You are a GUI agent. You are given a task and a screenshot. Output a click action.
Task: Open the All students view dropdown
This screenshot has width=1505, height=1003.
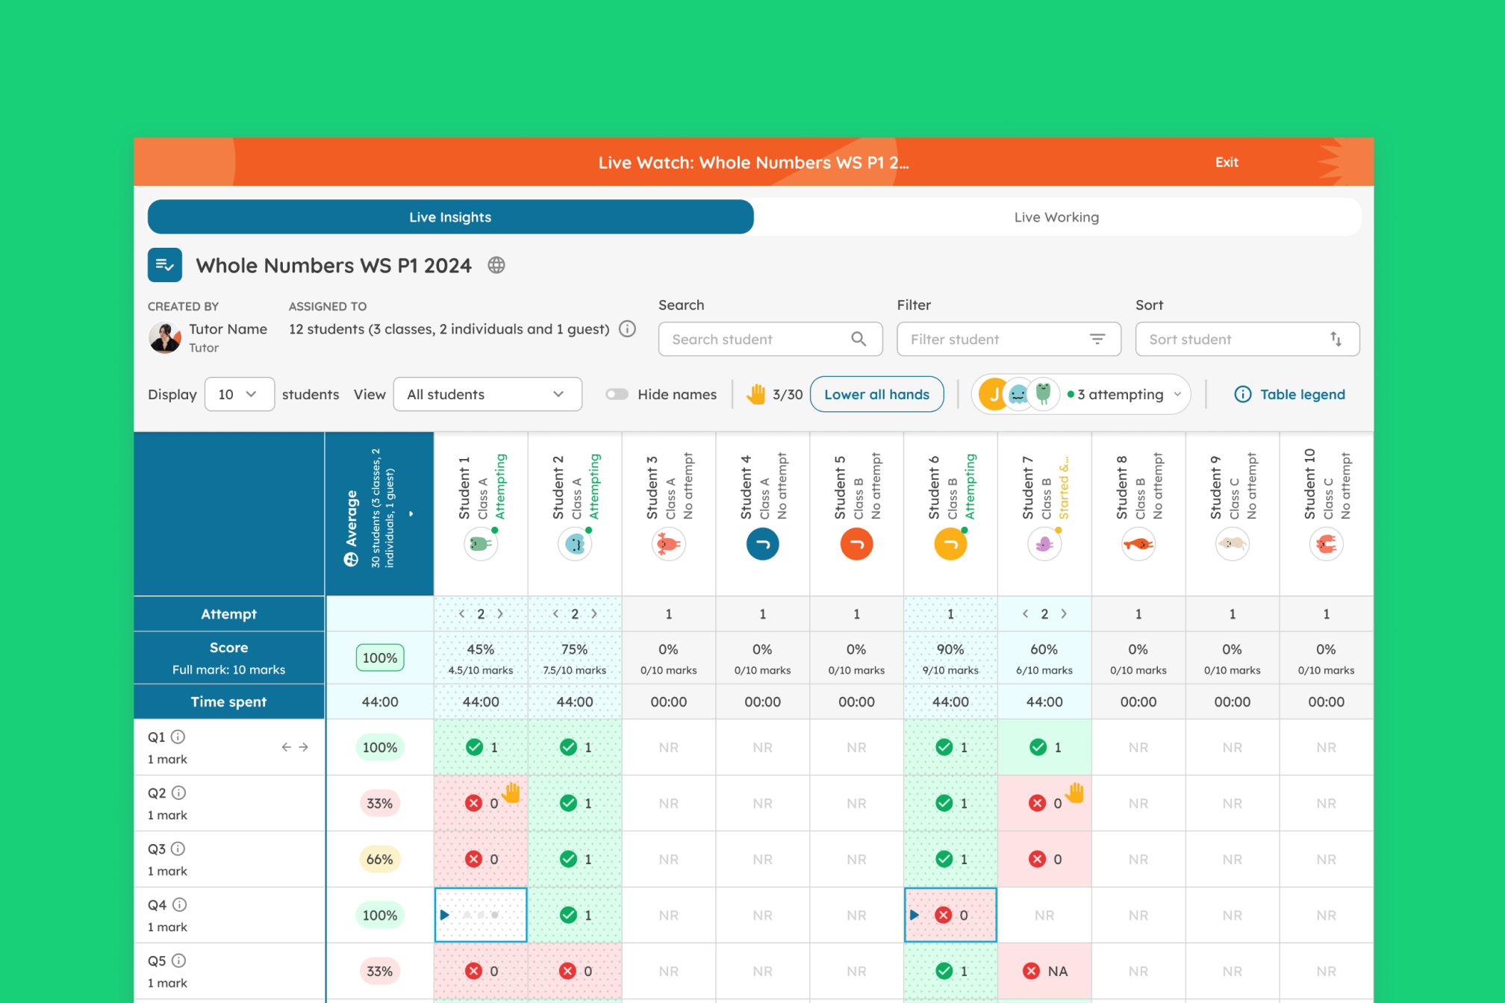point(487,394)
